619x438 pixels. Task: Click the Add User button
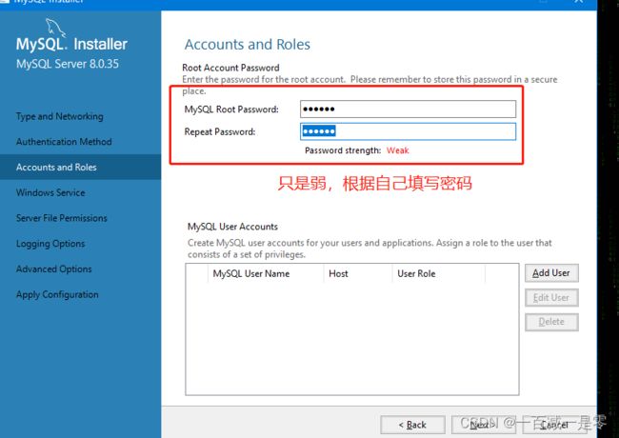(551, 273)
